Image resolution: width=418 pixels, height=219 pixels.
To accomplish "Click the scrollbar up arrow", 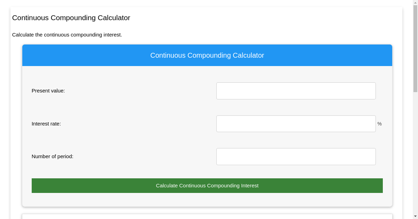I will tap(415, 2).
